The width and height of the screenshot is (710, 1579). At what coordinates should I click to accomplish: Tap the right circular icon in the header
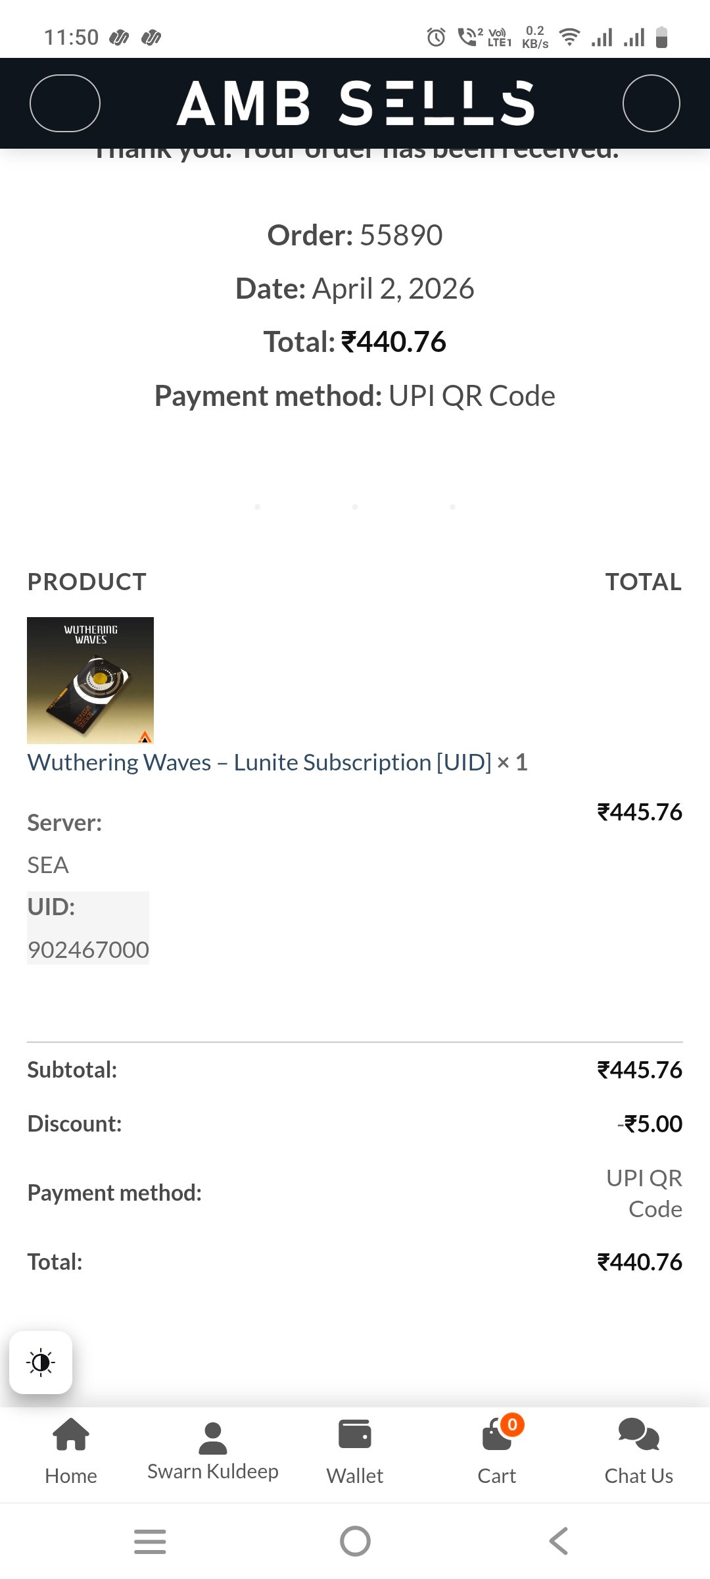tap(651, 103)
